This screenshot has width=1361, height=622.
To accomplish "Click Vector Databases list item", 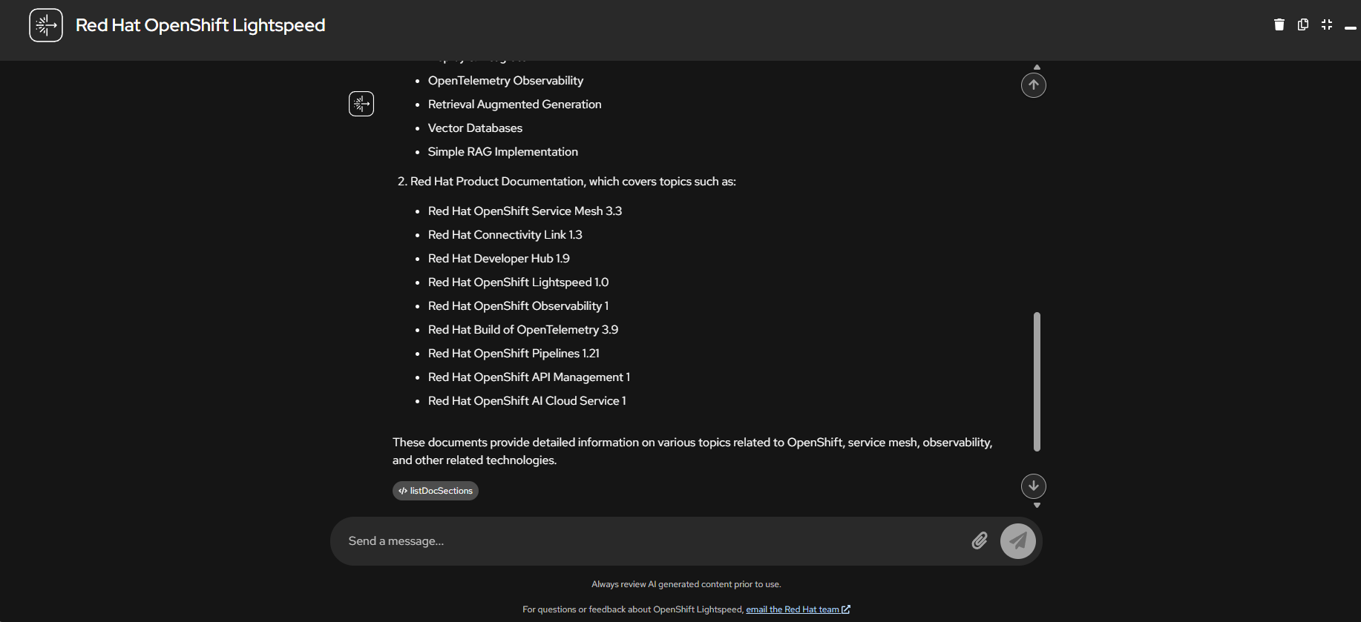I will coord(475,128).
